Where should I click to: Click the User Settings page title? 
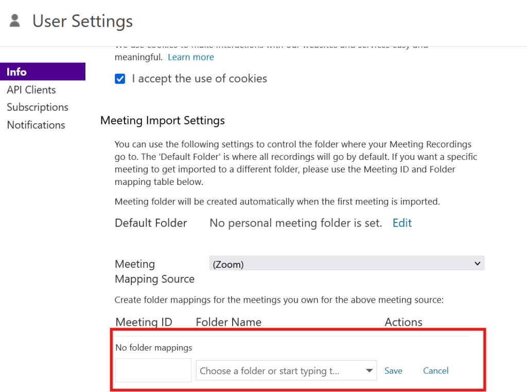82,21
